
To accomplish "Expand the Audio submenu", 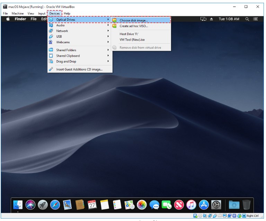I will point(60,25).
